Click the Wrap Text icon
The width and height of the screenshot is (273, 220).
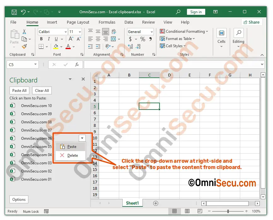(x=113, y=31)
